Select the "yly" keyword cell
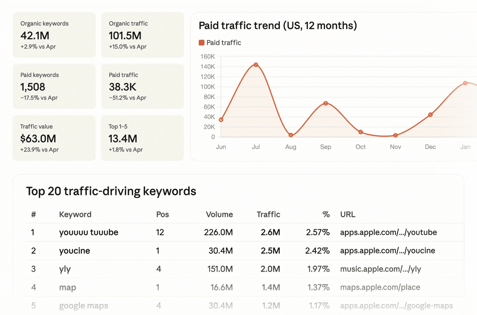Screen dimensions: 477x315 pyautogui.click(x=65, y=269)
